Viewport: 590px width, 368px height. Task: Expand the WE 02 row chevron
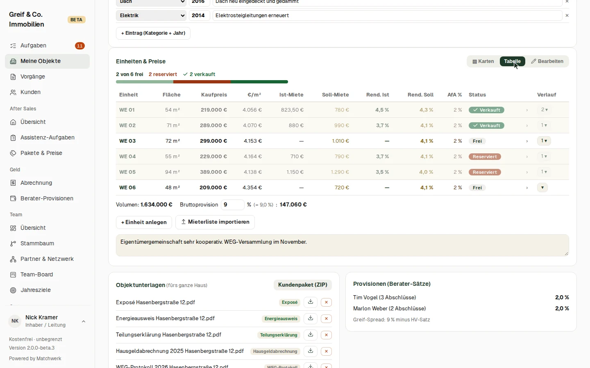point(527,126)
